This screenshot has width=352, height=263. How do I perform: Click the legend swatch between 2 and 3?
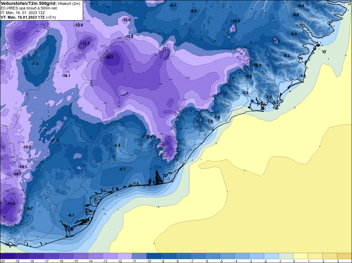tap(330, 256)
